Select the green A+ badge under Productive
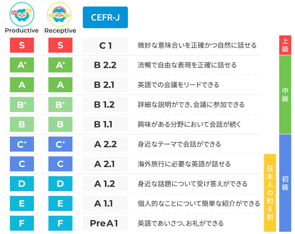The height and width of the screenshot is (234, 295). (22, 65)
